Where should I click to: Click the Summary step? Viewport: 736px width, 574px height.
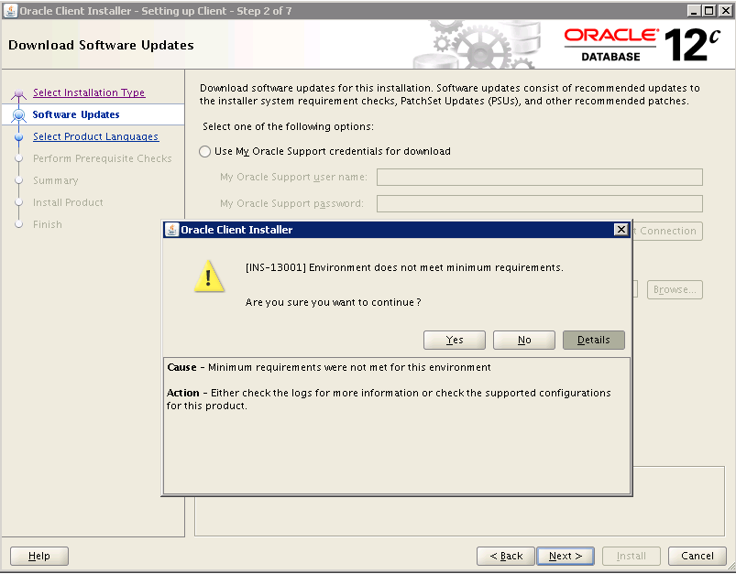coord(55,180)
